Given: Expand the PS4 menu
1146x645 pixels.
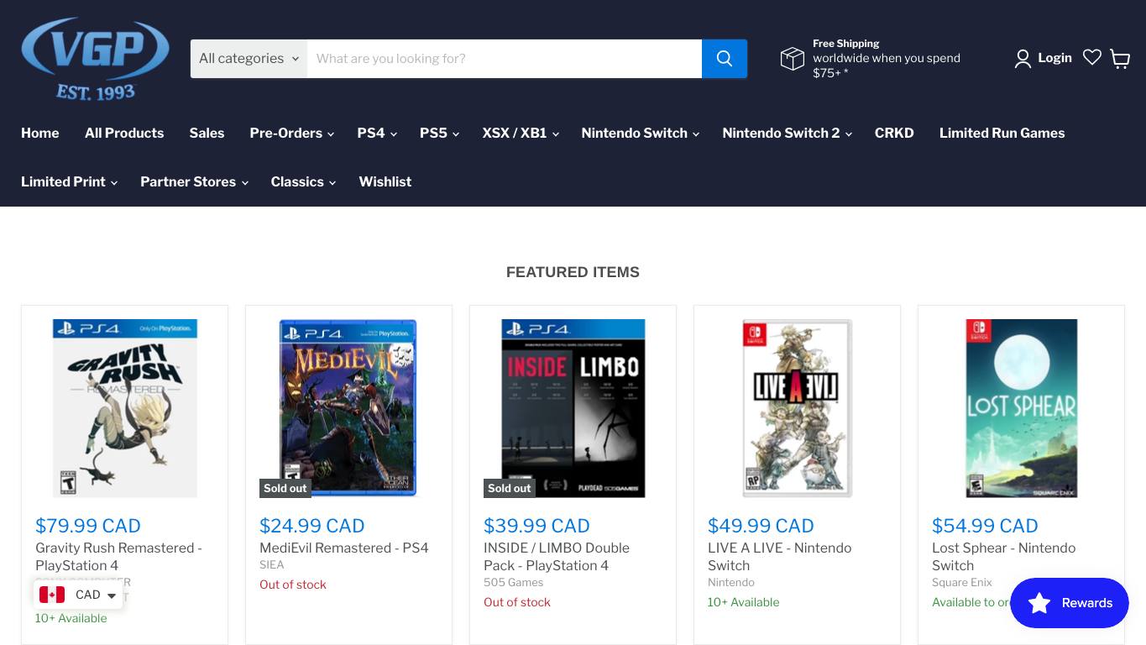Looking at the screenshot, I should (x=376, y=134).
